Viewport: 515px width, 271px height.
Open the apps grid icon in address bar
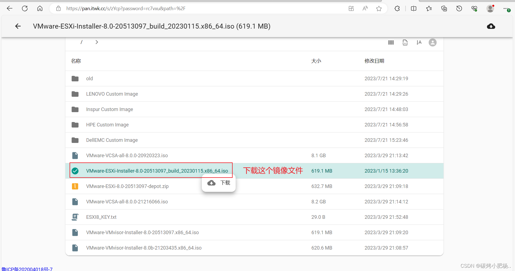(351, 9)
